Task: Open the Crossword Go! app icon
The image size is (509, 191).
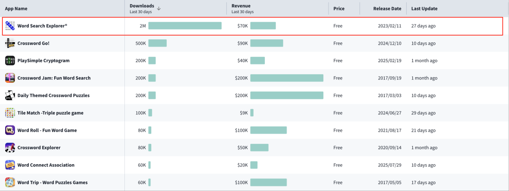Action: (10, 43)
